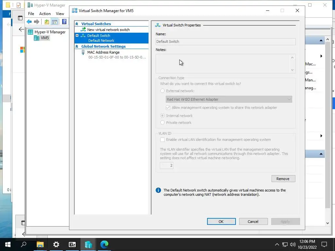This screenshot has height=251, width=335.
Task: Click the Default Network sublabel
Action: click(101, 41)
